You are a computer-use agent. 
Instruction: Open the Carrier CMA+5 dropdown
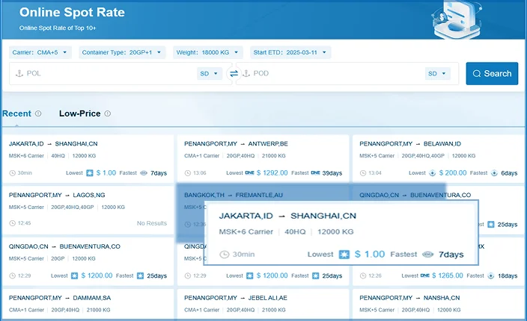40,52
